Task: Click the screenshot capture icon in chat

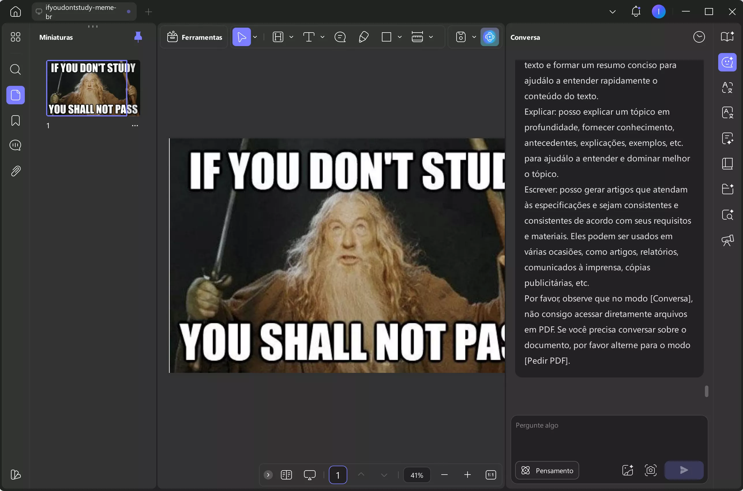Action: tap(650, 470)
